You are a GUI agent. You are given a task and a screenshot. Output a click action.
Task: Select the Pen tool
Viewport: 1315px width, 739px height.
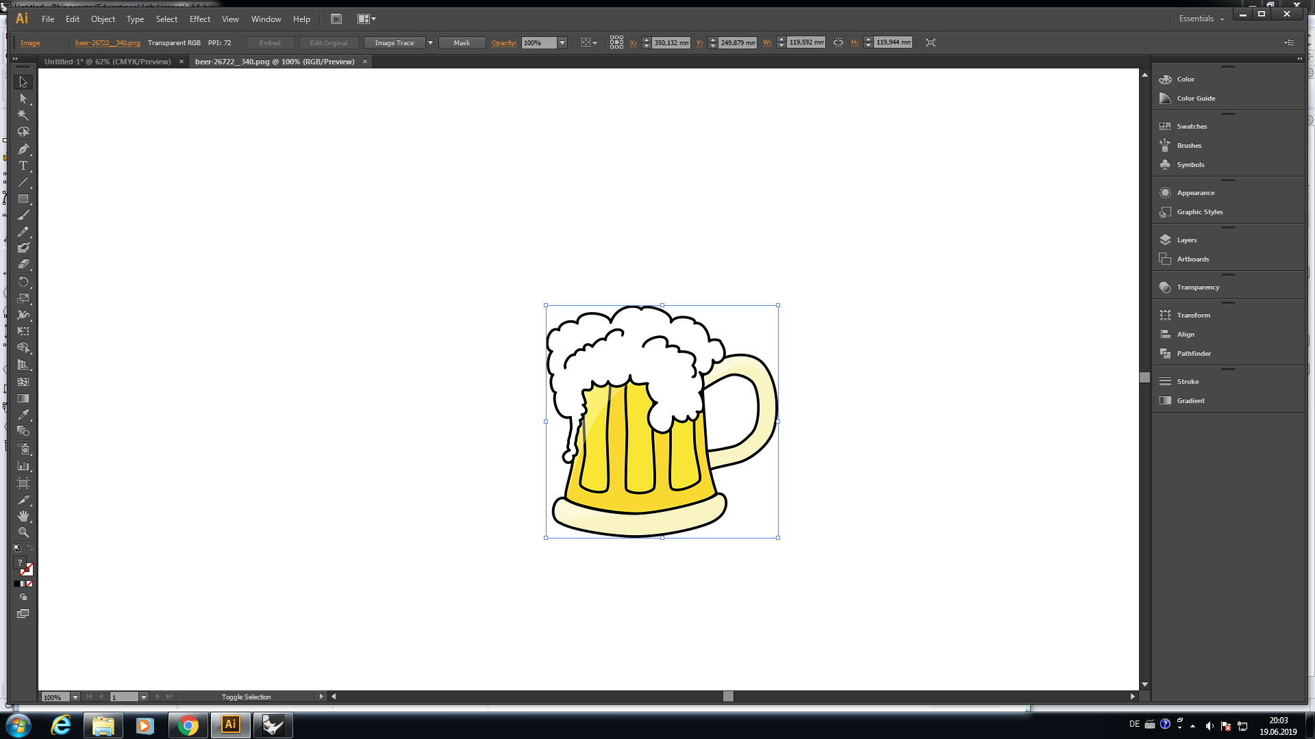pyautogui.click(x=23, y=148)
